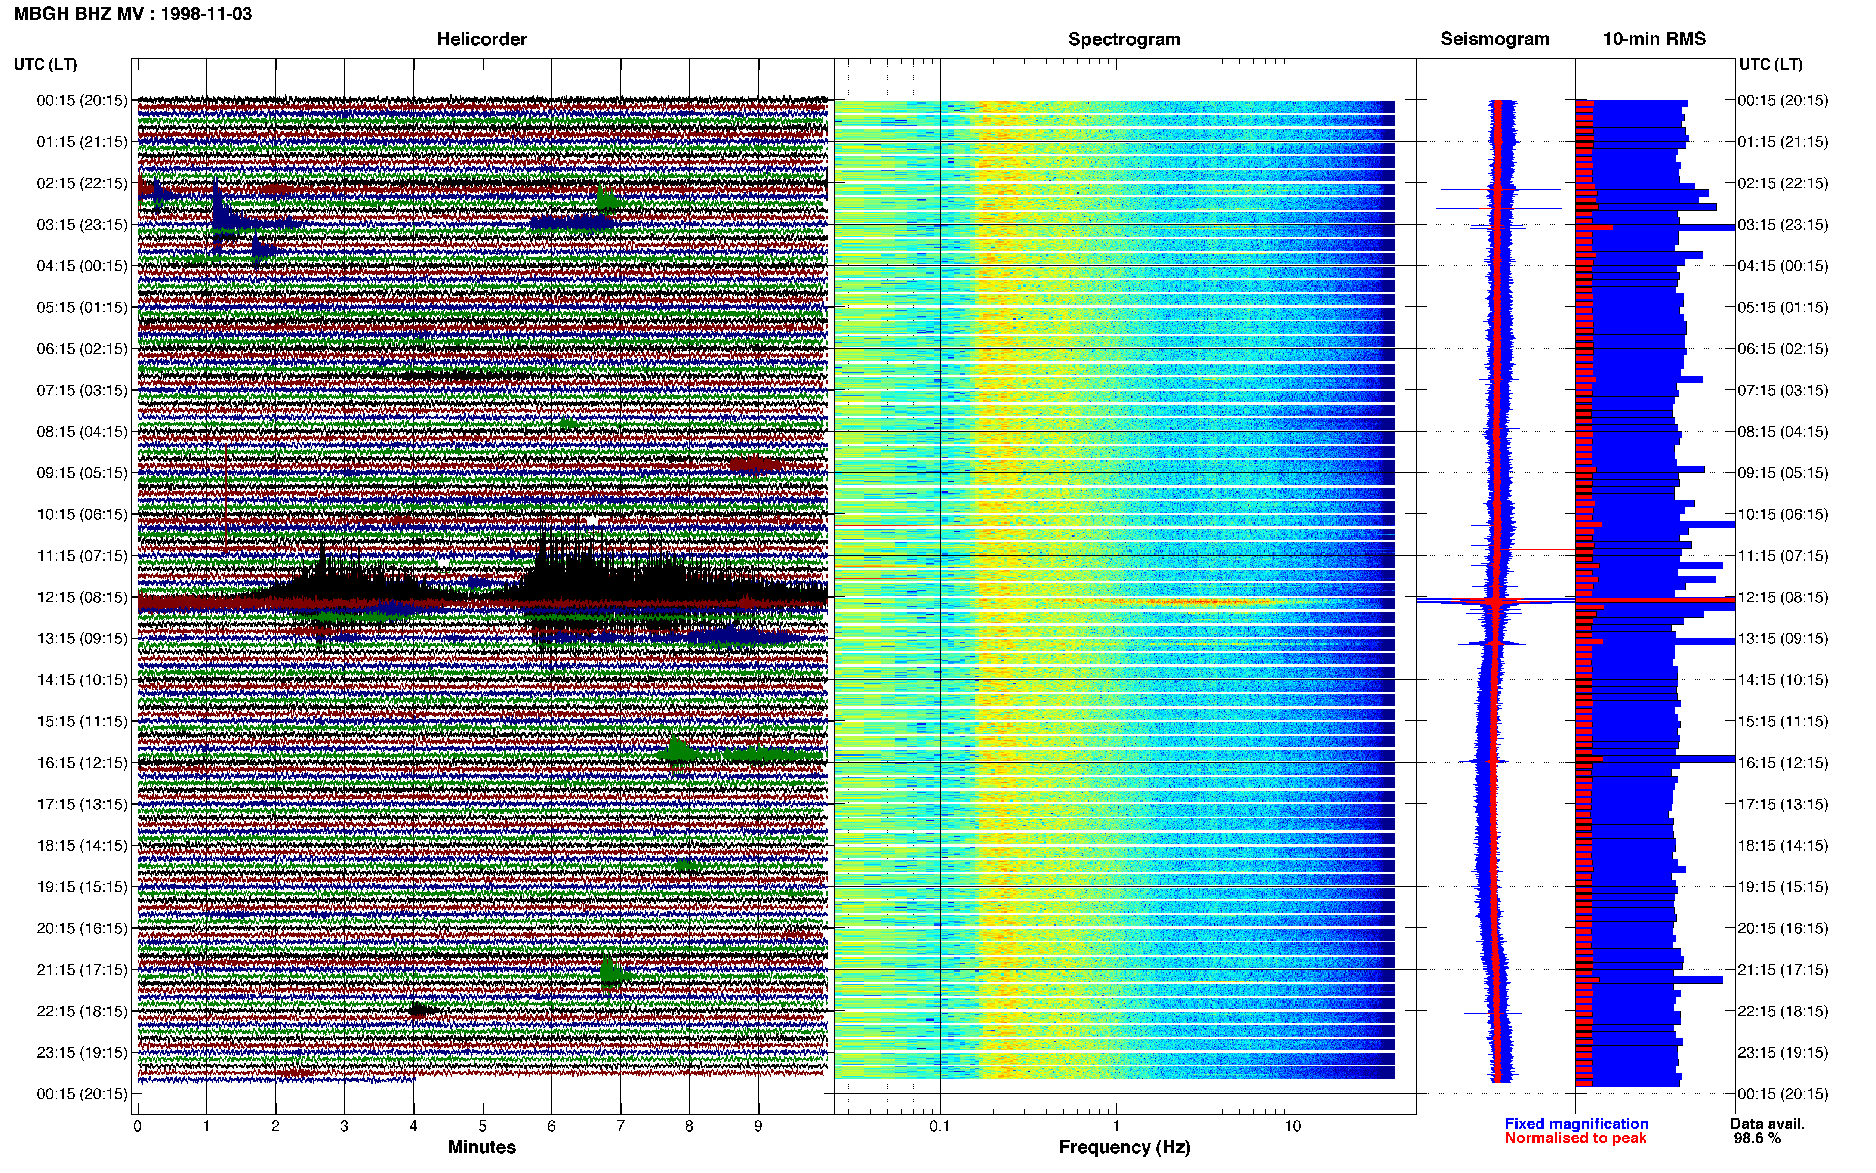Click the minute tick label '5'

(x=483, y=1126)
